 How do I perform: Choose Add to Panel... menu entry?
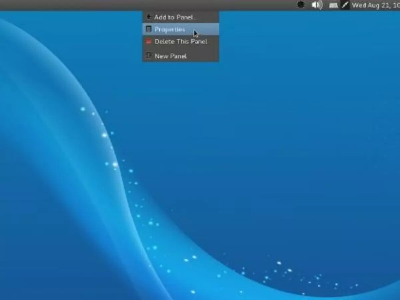(x=173, y=17)
